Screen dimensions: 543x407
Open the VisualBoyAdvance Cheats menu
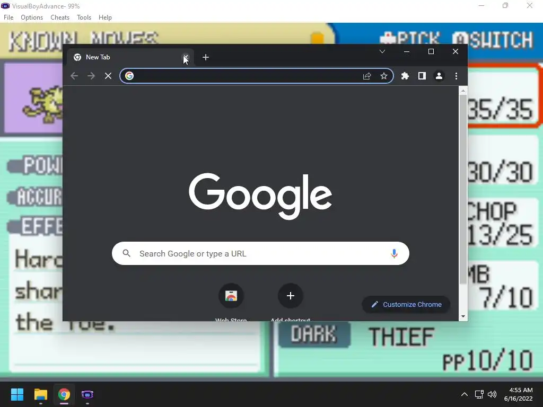point(60,17)
